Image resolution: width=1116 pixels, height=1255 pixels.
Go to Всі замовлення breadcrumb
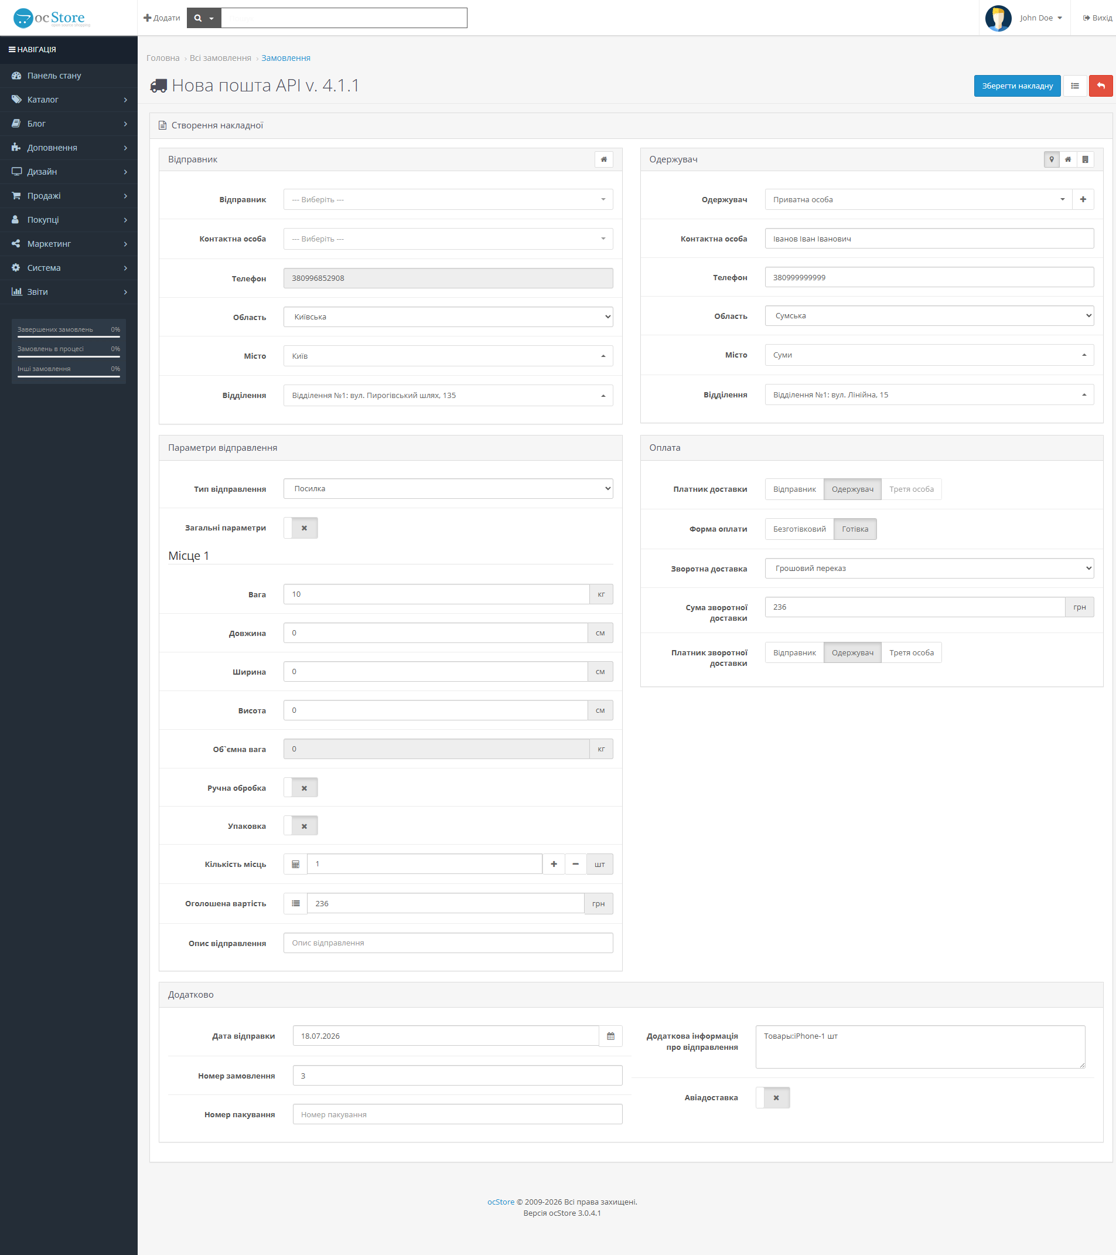(x=220, y=57)
